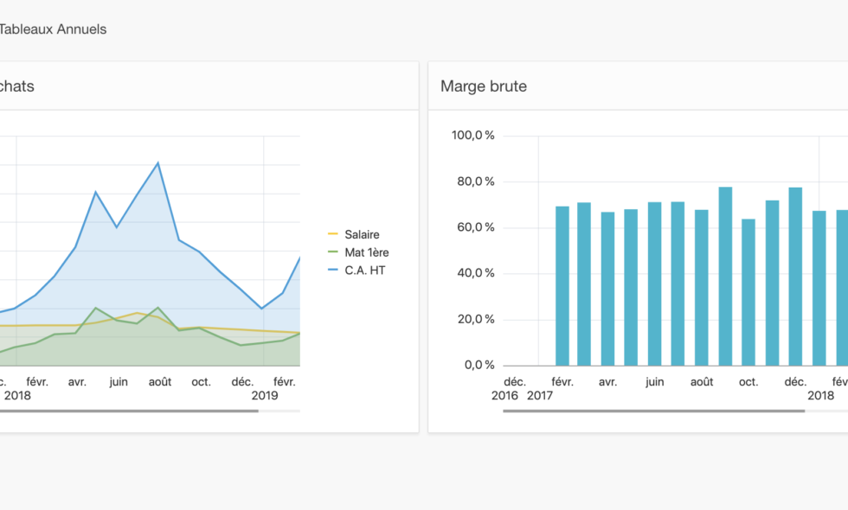
Task: Toggle the C.A. HT legend entry
Action: [x=366, y=271]
